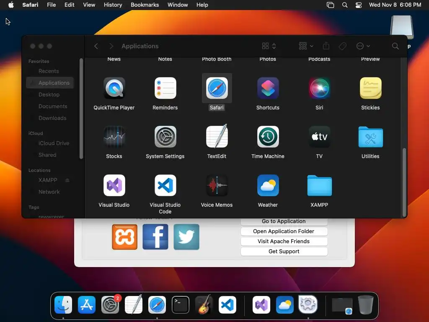Select Recents in Finder sidebar
This screenshot has width=429, height=322.
pyautogui.click(x=50, y=71)
